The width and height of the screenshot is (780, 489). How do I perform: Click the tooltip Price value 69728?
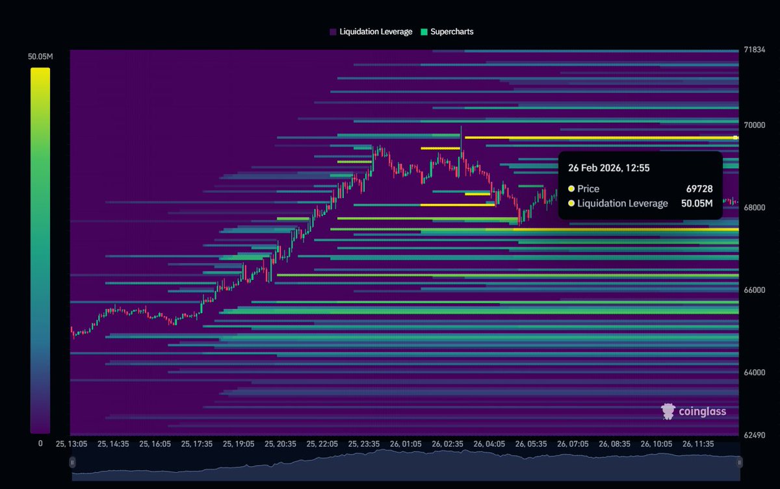(x=699, y=188)
